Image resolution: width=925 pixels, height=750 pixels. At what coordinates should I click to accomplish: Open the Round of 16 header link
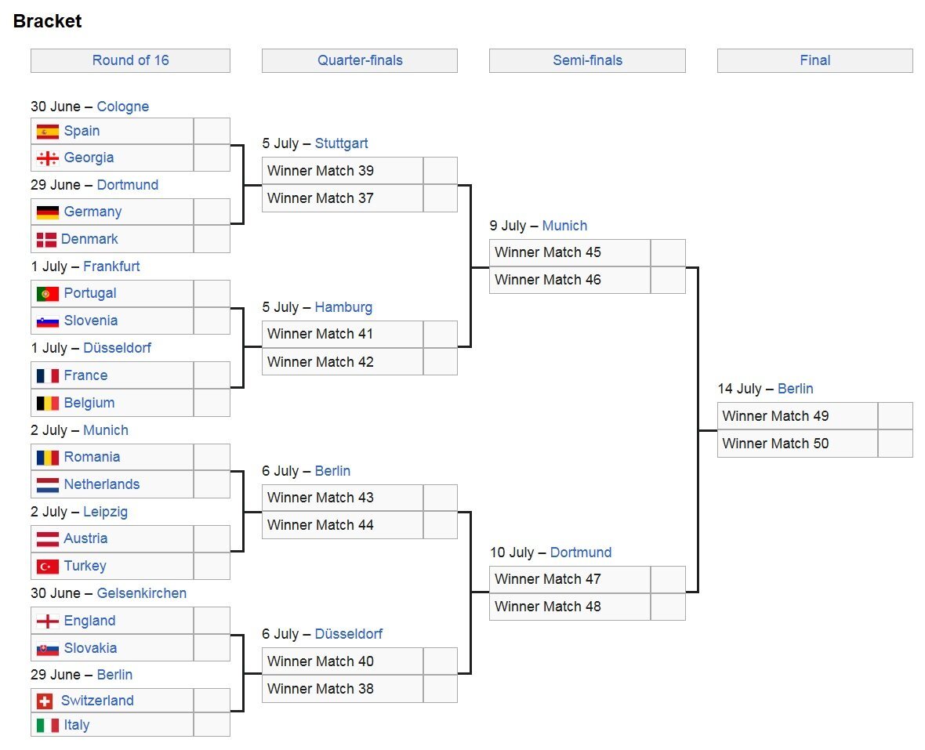coord(130,60)
